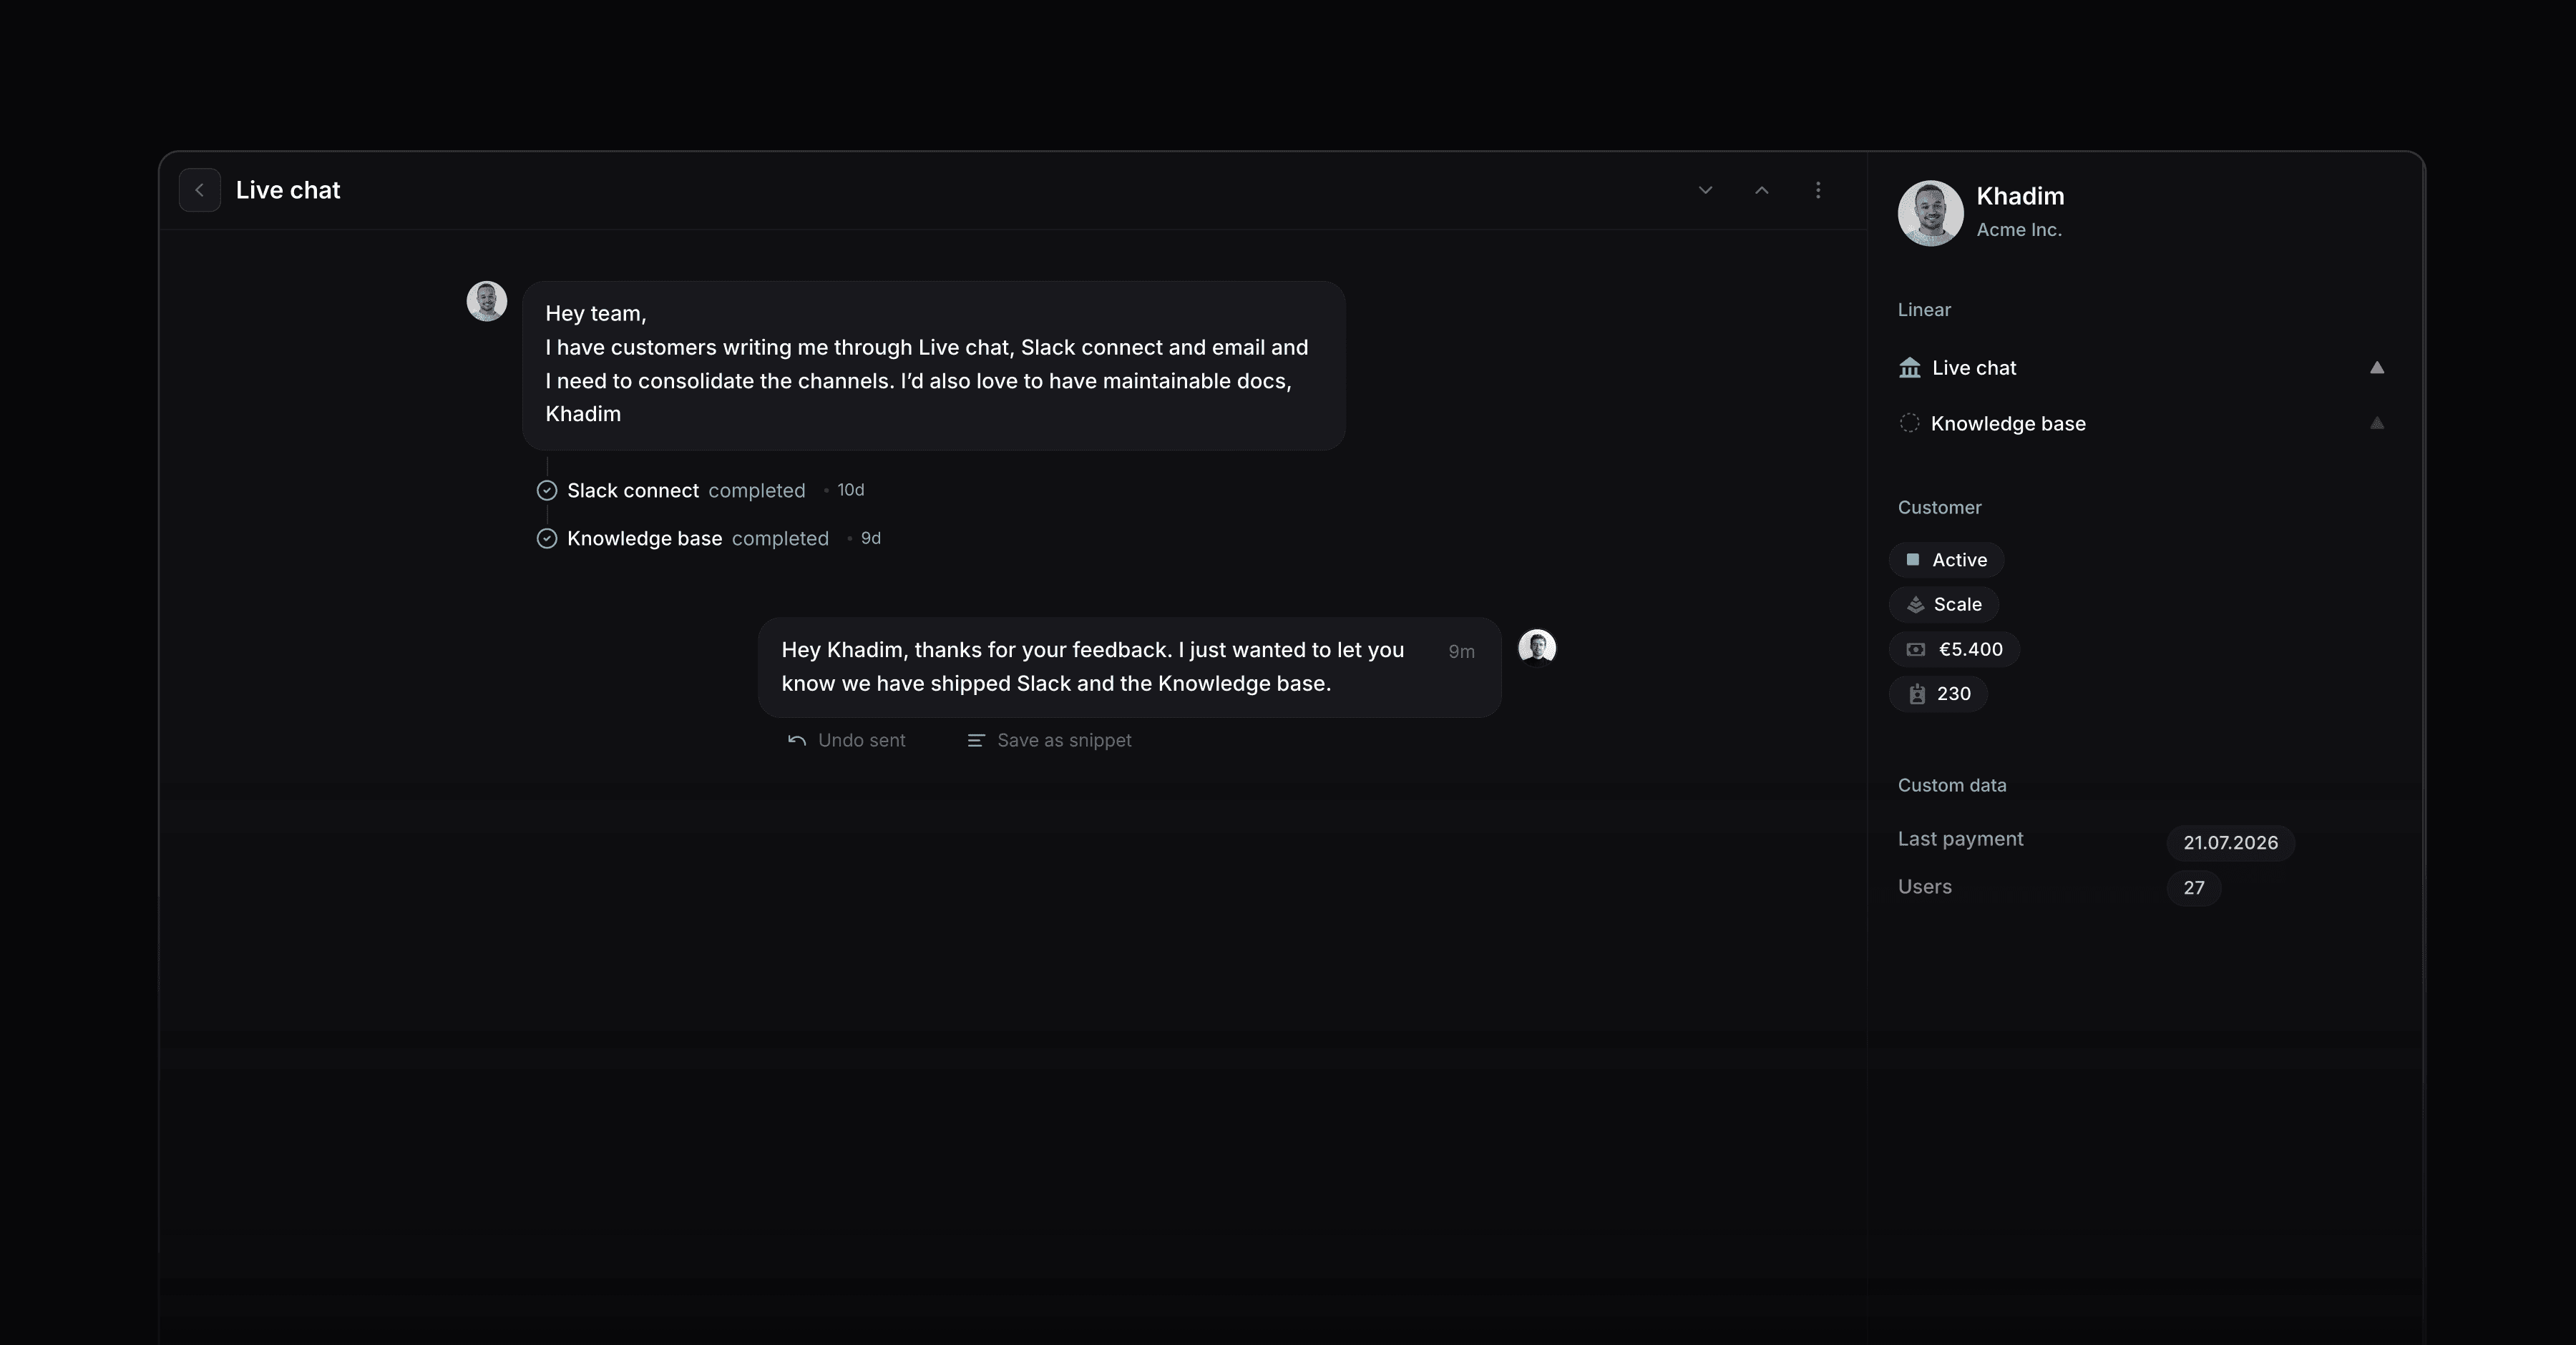Viewport: 2576px width, 1345px height.
Task: Expand the Live chat Linear issue triangle
Action: [2377, 368]
